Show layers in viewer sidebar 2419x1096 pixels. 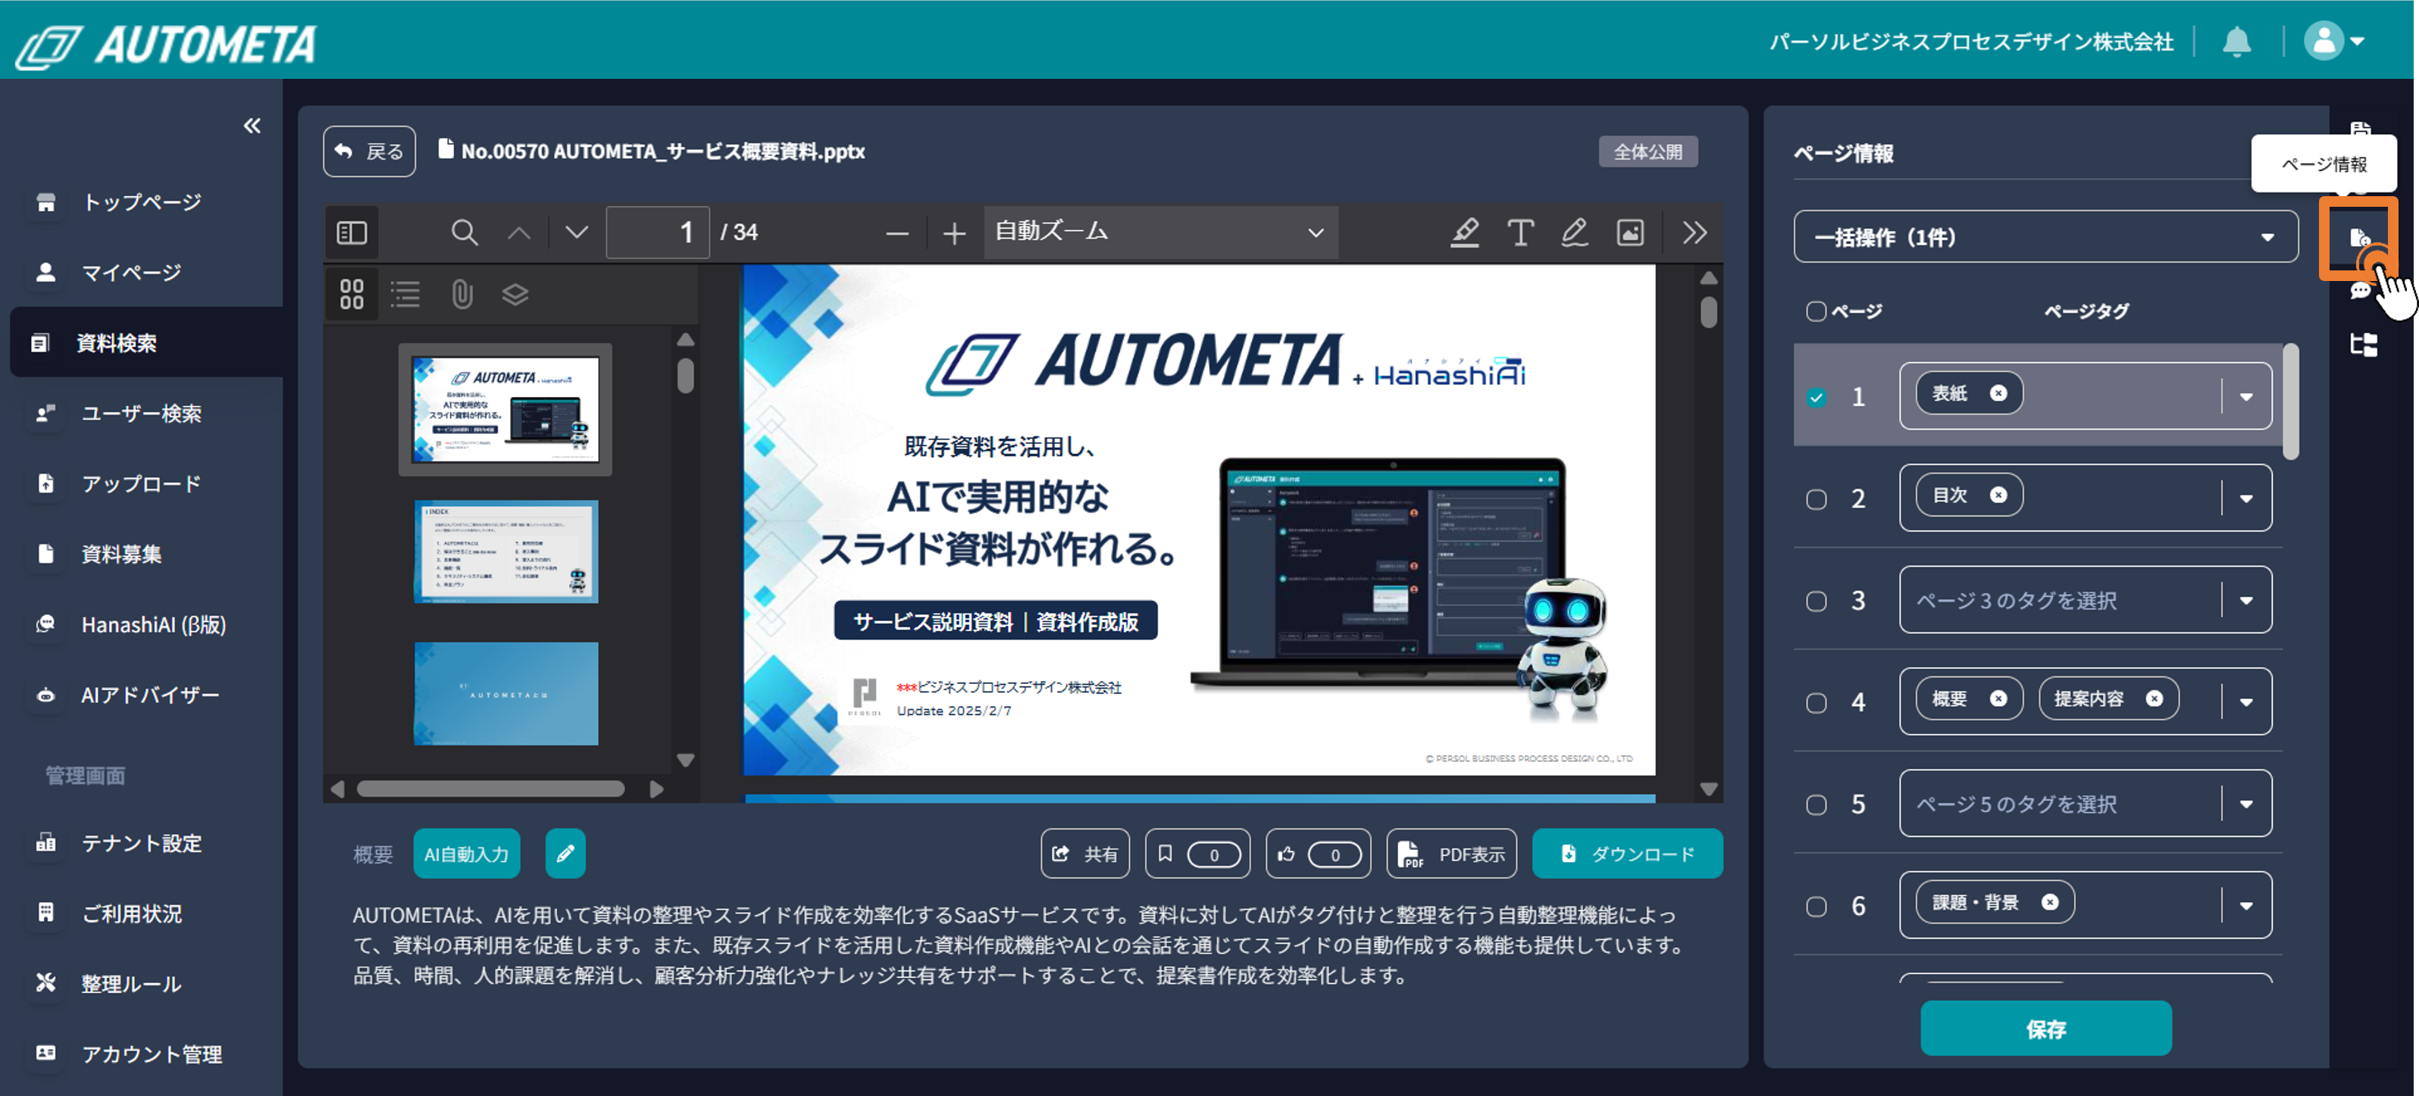coord(515,294)
